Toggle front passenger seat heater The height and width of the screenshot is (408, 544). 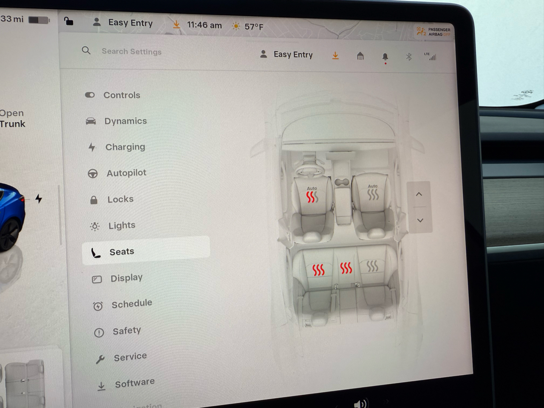[373, 193]
